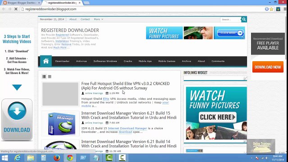
Task: Click the IDM box thumbnail image
Action: click(x=60, y=123)
